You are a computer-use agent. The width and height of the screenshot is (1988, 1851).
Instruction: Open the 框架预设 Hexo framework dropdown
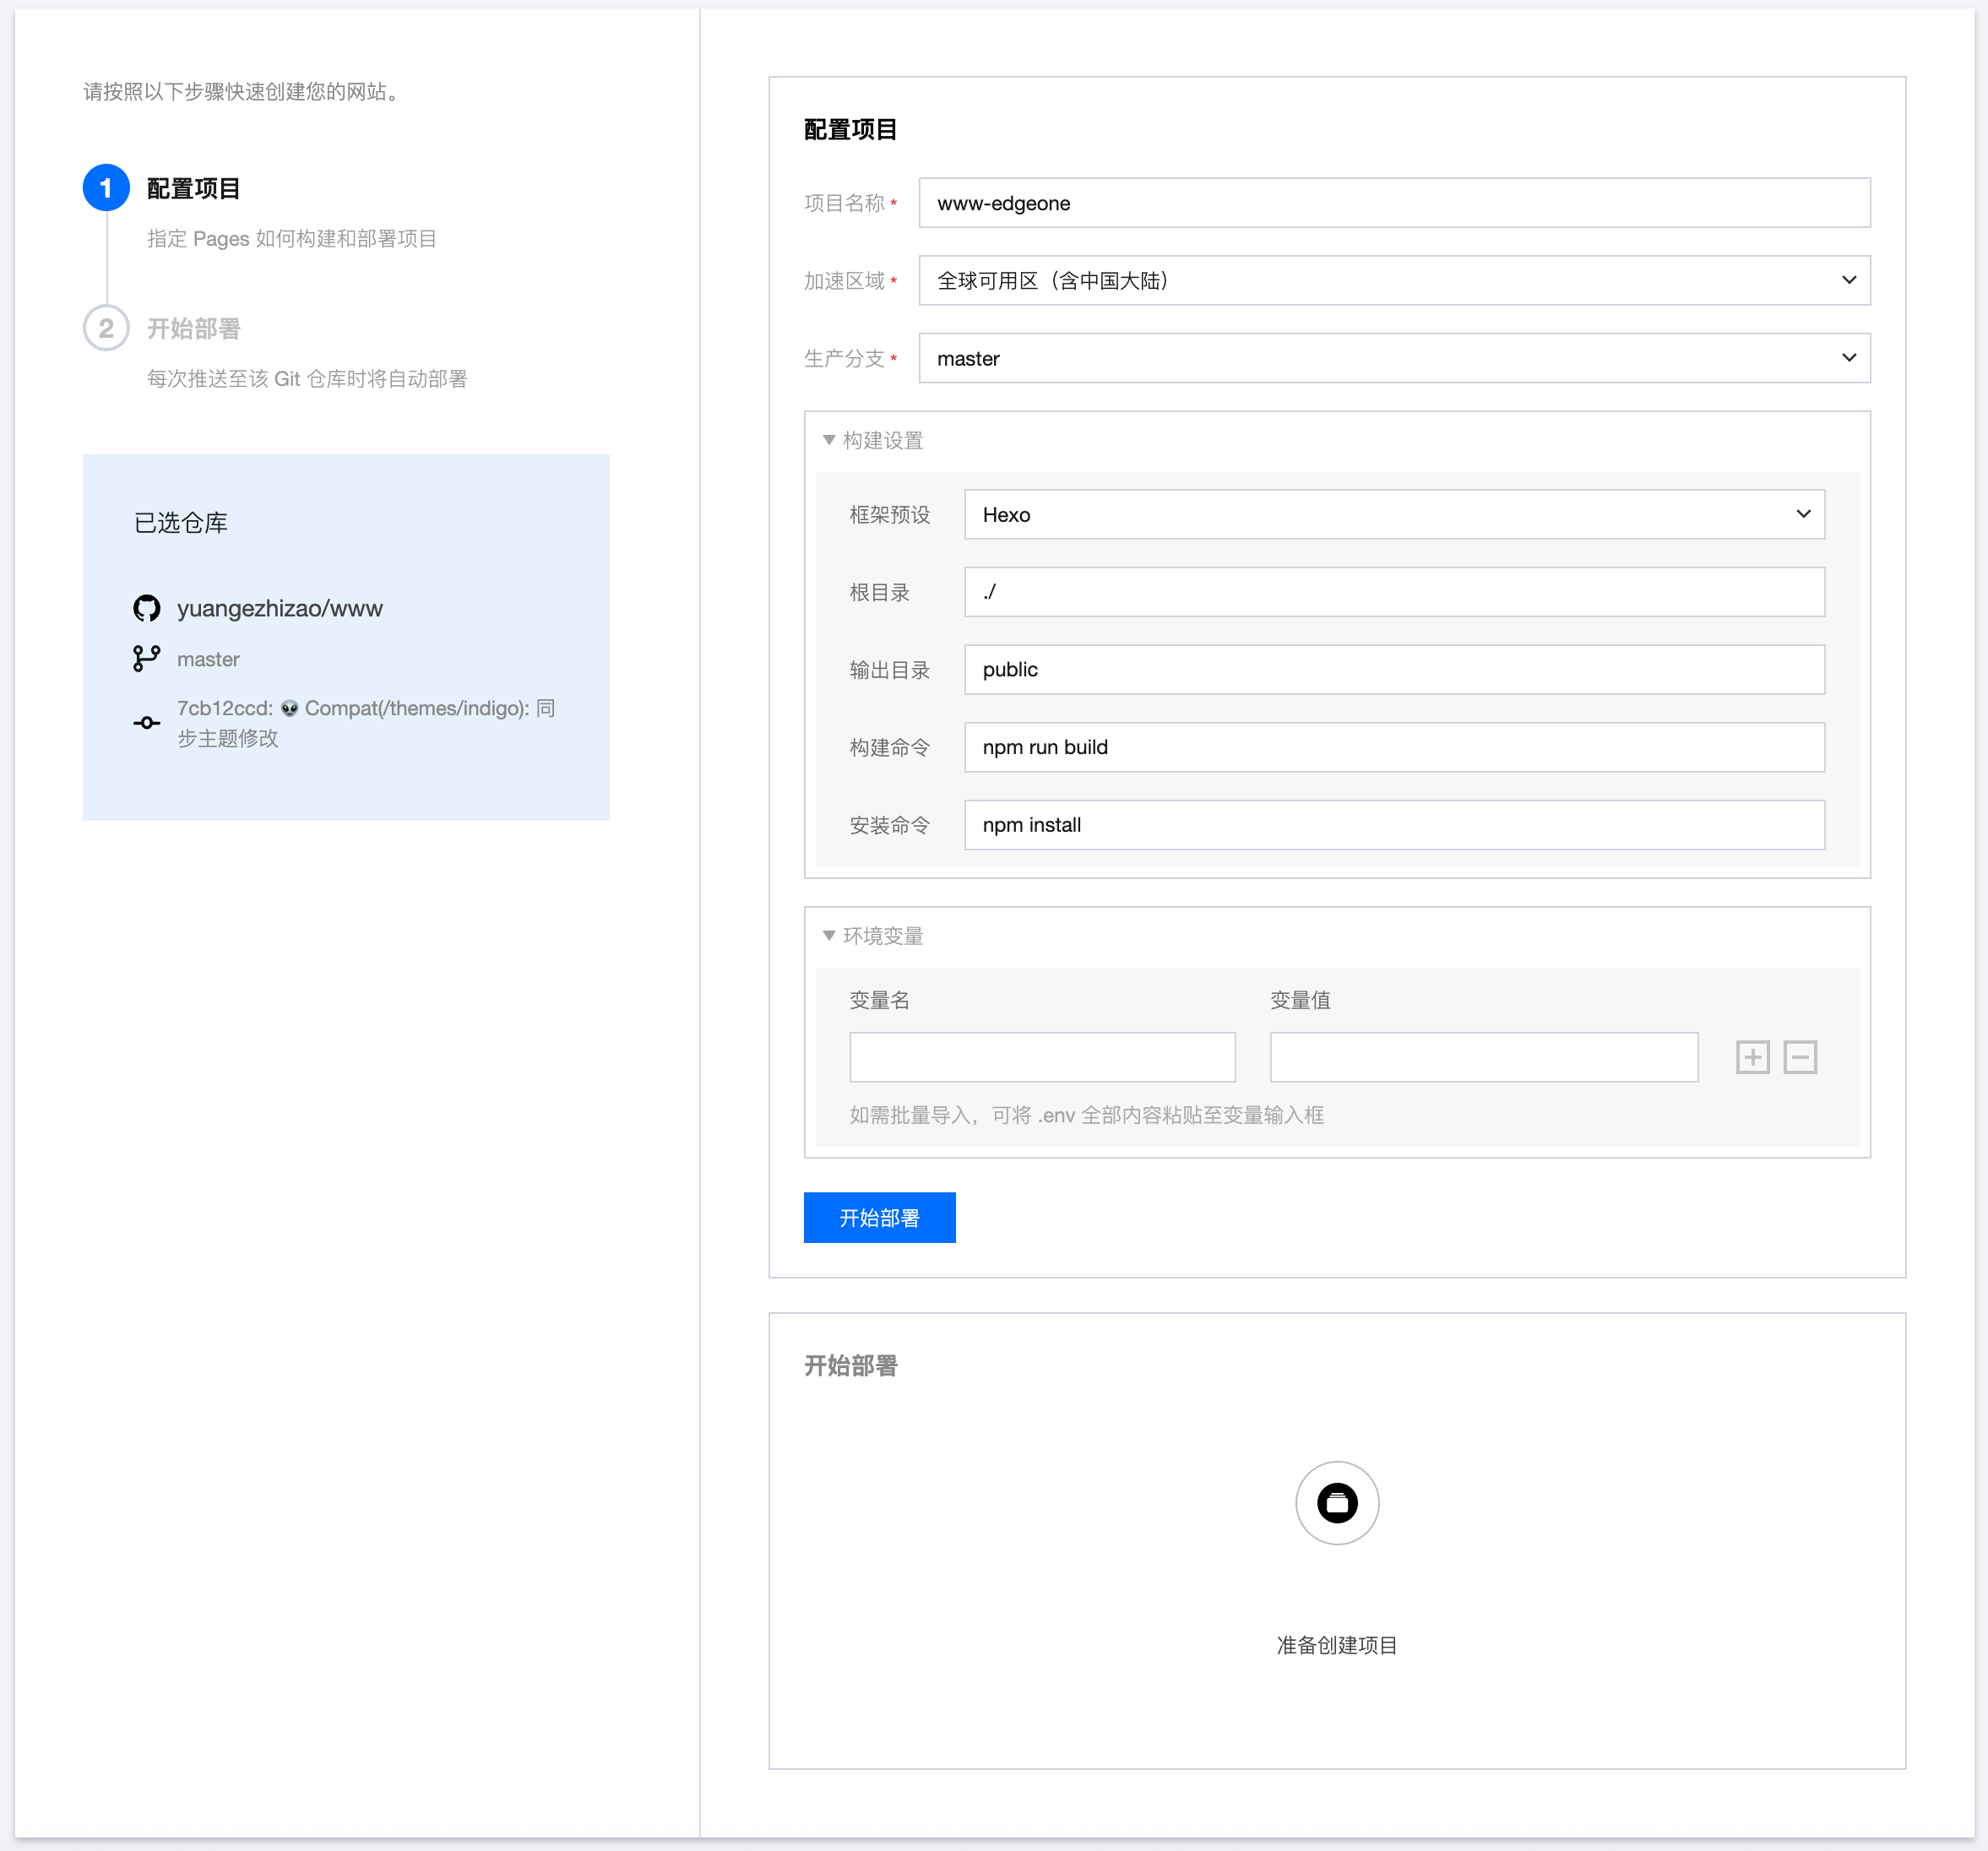coord(1393,514)
